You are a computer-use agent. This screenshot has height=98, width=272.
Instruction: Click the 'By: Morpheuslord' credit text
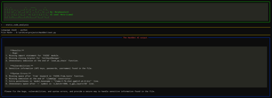(x=59, y=12)
